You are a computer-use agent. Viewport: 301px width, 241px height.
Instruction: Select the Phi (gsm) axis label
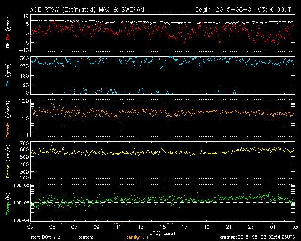(x=8, y=75)
